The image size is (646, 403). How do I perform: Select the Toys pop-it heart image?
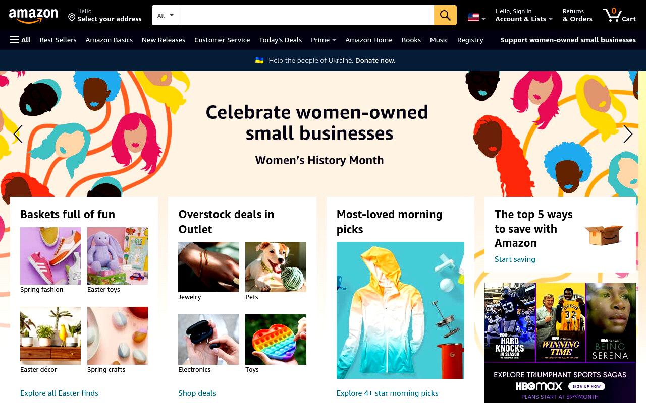pos(276,340)
